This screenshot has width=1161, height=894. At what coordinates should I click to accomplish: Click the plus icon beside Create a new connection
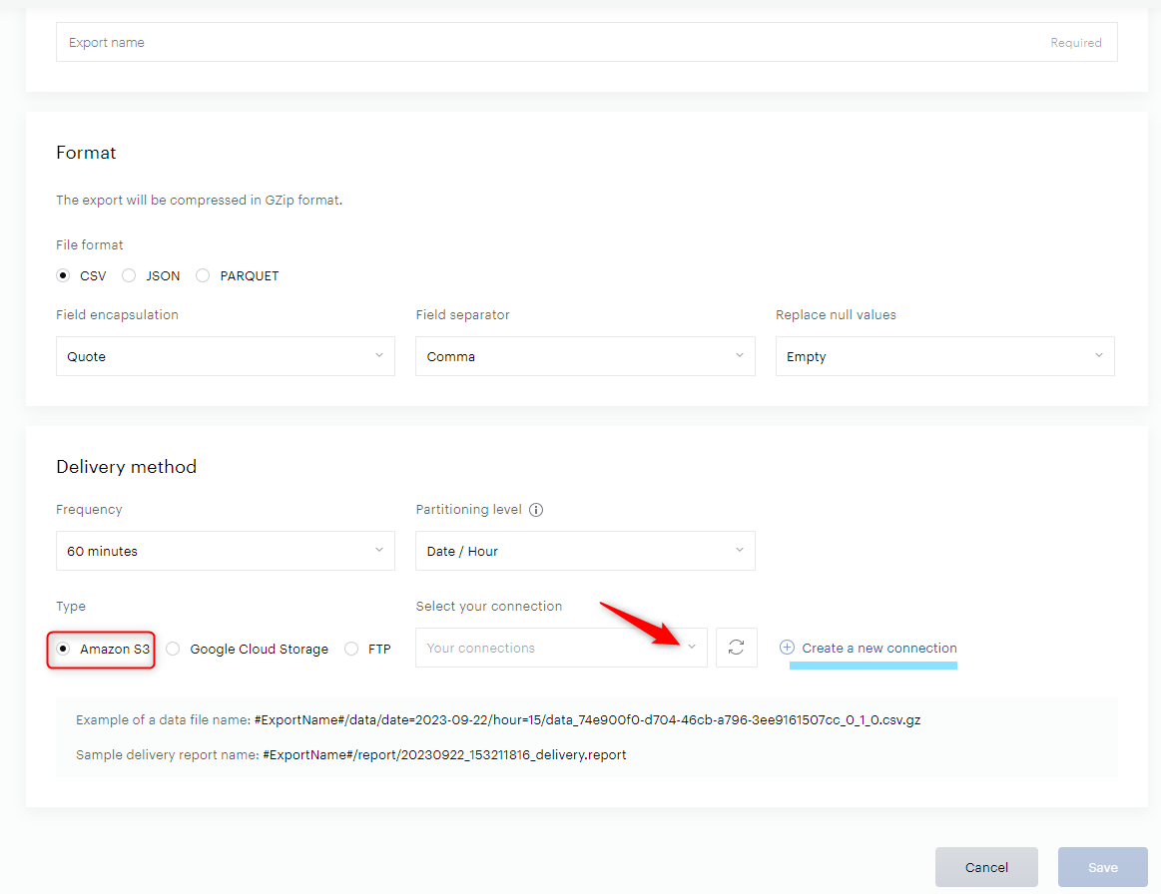787,648
